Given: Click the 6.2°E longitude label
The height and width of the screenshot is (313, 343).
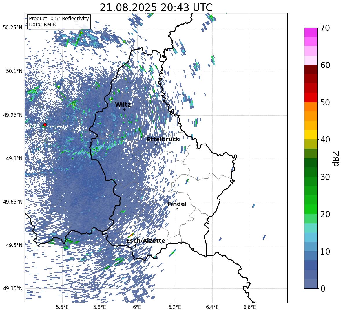Looking at the screenshot, I should pyautogui.click(x=175, y=307).
